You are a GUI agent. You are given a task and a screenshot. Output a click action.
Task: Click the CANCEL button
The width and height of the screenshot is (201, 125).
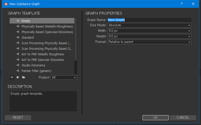click(x=183, y=118)
